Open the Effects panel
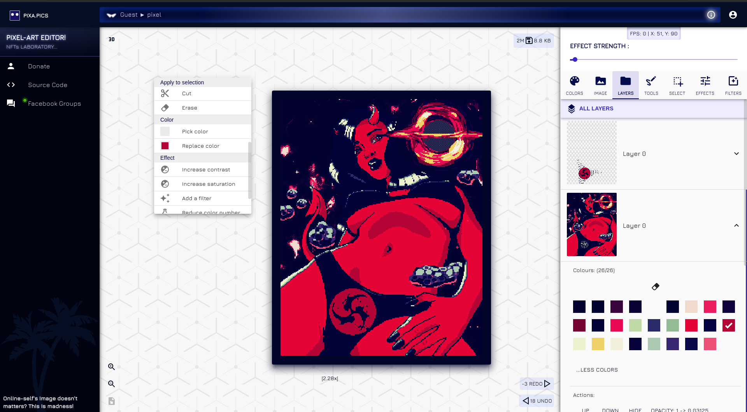 click(705, 85)
